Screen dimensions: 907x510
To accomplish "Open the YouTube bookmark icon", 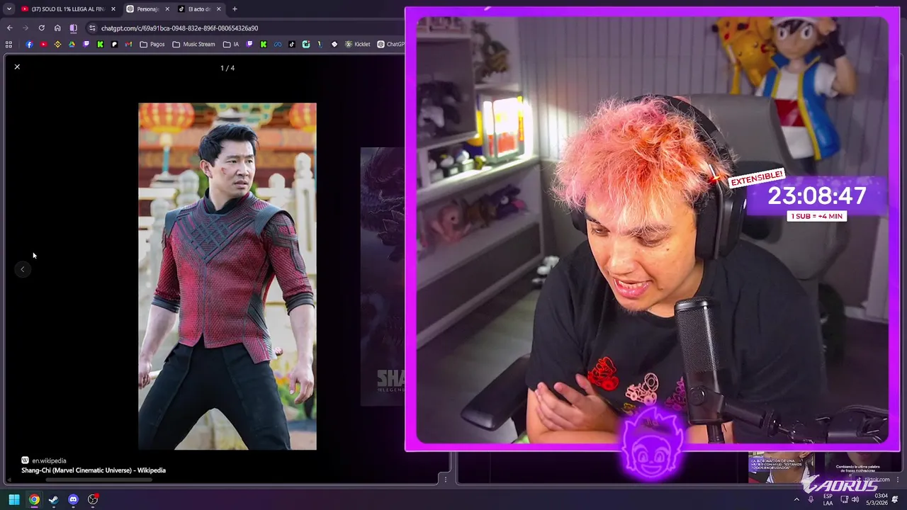I will 43,44.
